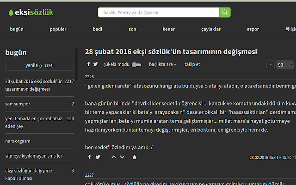Share entry 2226 on Twitter
The width and height of the screenshot is (296, 185).
tap(98, 157)
